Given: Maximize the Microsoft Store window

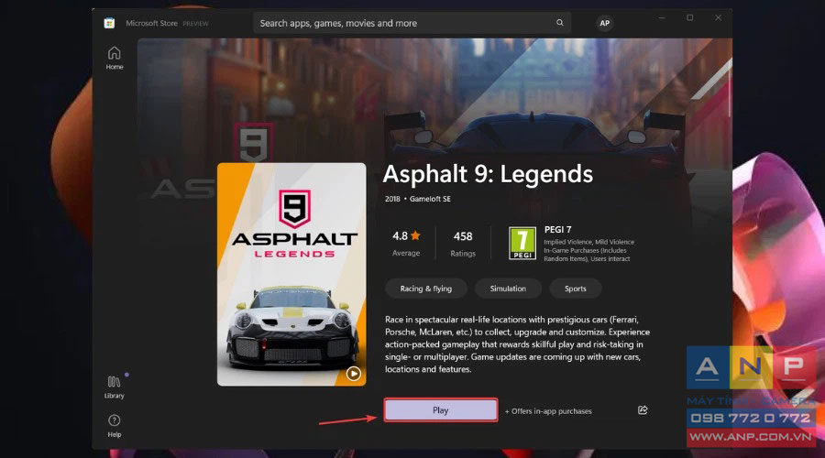Looking at the screenshot, I should 689,18.
